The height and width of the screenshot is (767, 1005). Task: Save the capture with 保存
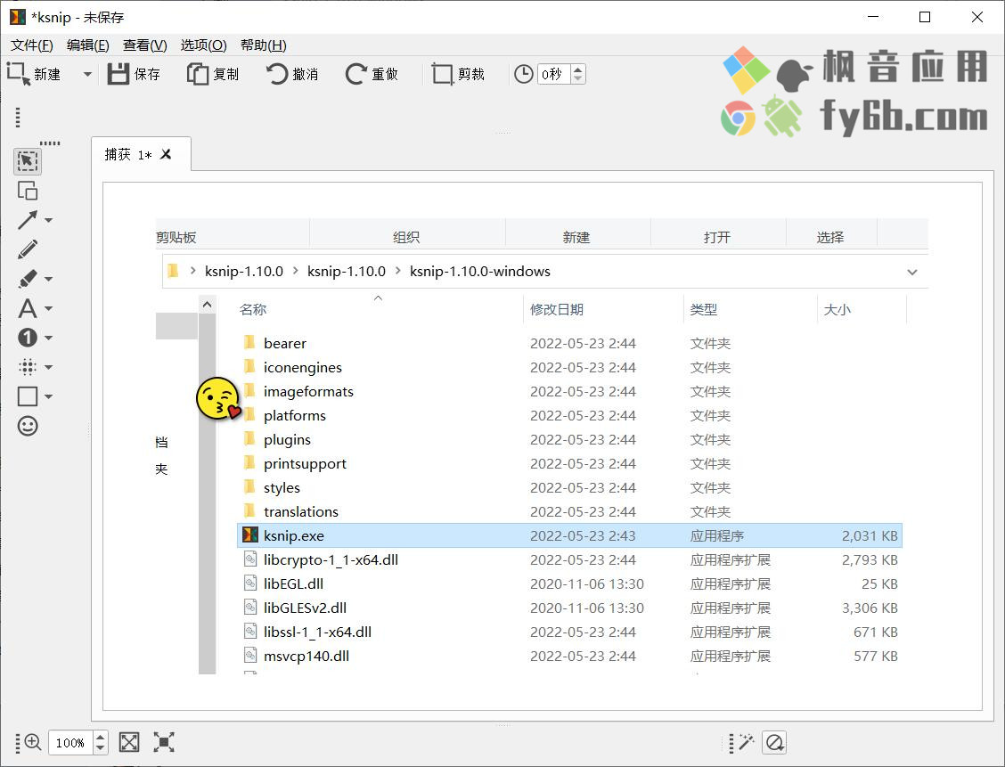(x=134, y=74)
